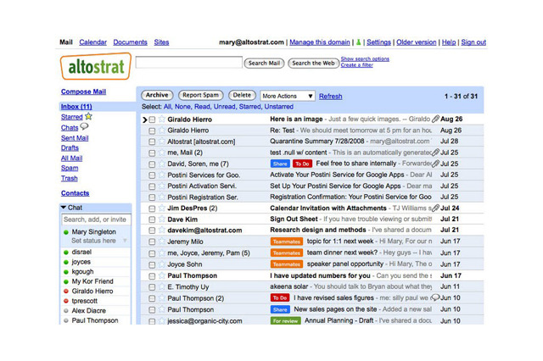Collapse the Chat panel triangle
543x361 pixels.
tap(64, 208)
